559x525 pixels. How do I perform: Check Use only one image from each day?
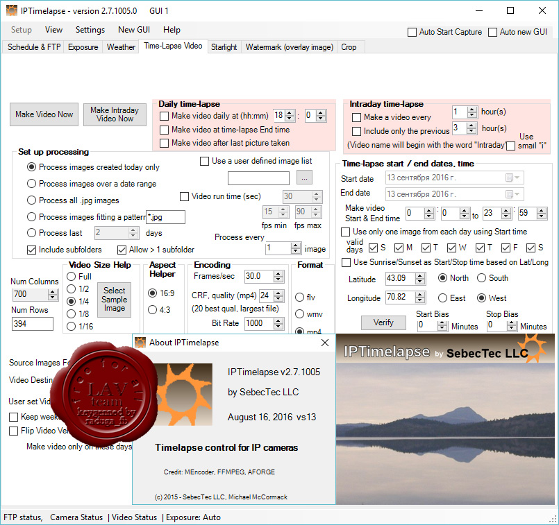pyautogui.click(x=345, y=232)
